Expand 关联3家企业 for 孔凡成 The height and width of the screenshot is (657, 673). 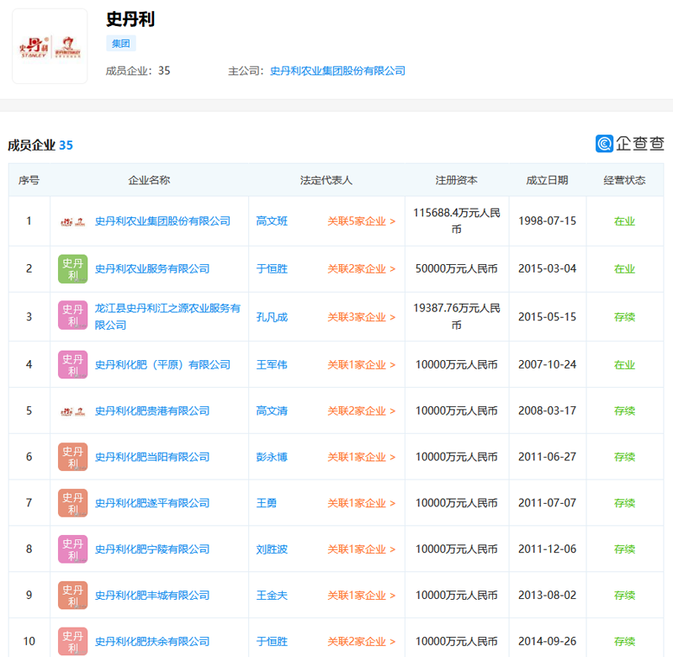pyautogui.click(x=362, y=317)
